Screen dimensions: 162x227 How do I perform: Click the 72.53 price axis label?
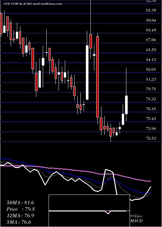point(151,138)
